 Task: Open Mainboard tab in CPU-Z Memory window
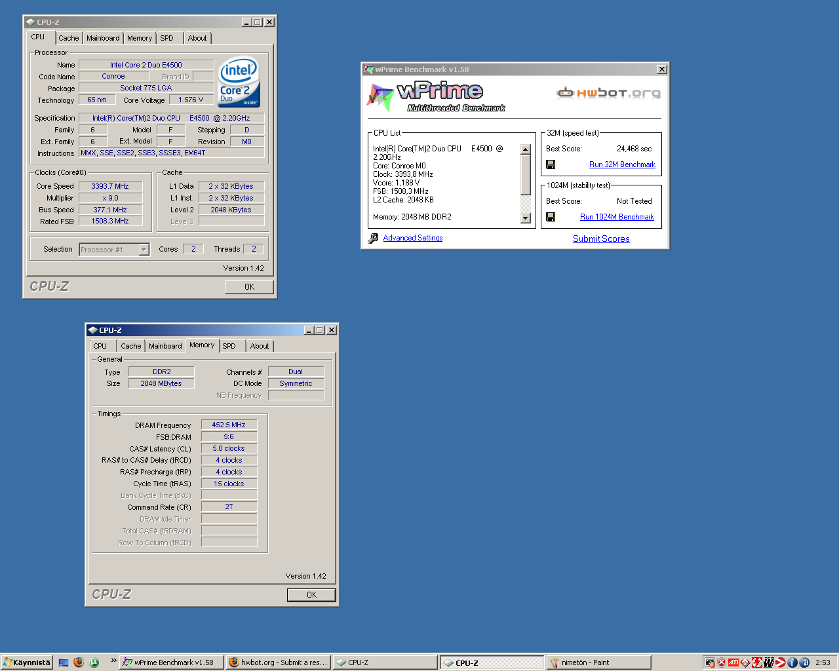165,346
